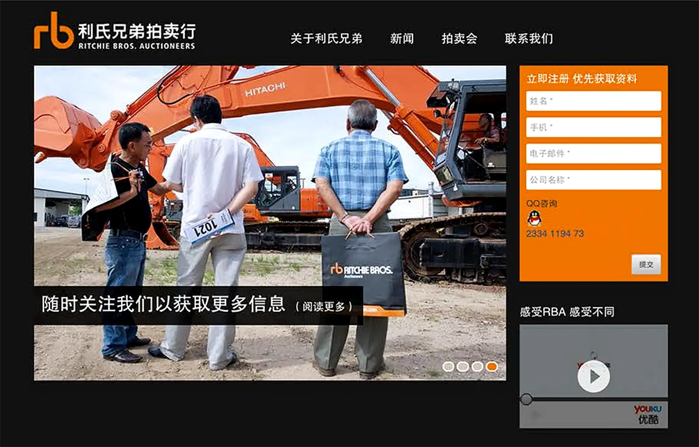Open the 拍卖会 navigation item
The height and width of the screenshot is (447, 699).
pyautogui.click(x=459, y=38)
